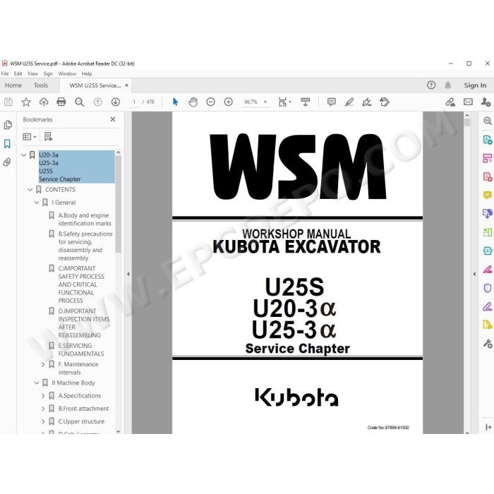Expand the C.Upper structure bookmark
Viewport: 494px width, 494px height.
coord(43,421)
